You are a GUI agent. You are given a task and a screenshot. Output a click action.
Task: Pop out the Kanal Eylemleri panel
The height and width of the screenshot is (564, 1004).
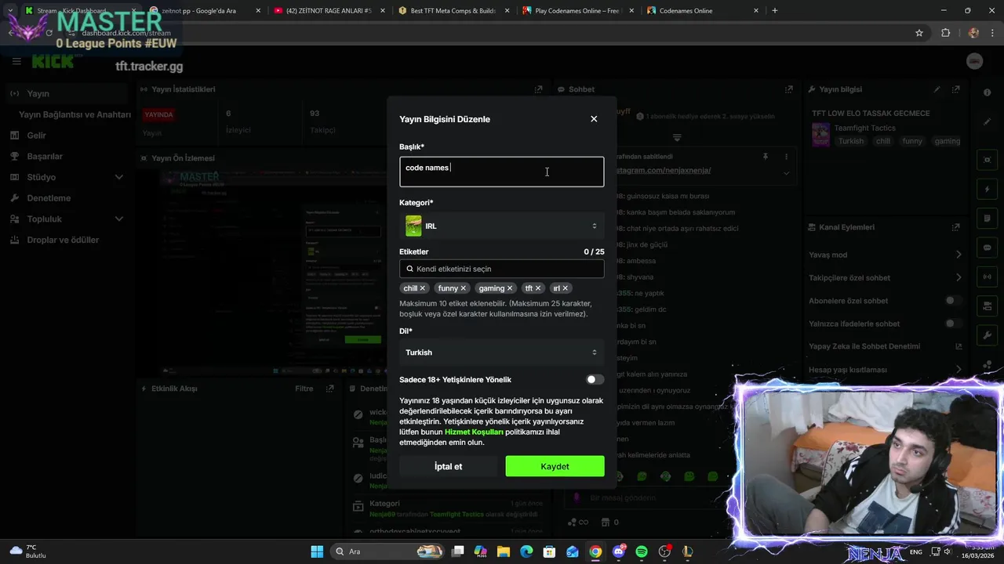pos(955,227)
